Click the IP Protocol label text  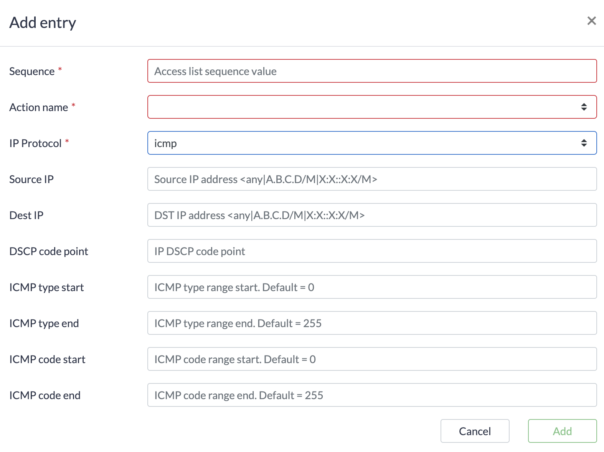point(35,144)
